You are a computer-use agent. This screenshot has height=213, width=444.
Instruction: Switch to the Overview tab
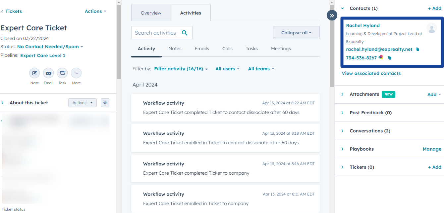click(x=151, y=13)
